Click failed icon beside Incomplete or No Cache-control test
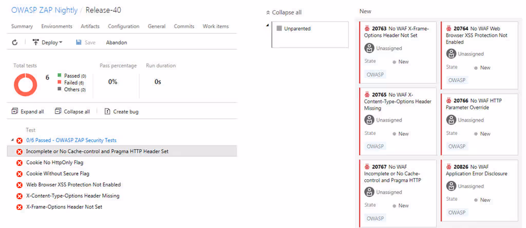Screen dimensions: 526x228 (20, 152)
